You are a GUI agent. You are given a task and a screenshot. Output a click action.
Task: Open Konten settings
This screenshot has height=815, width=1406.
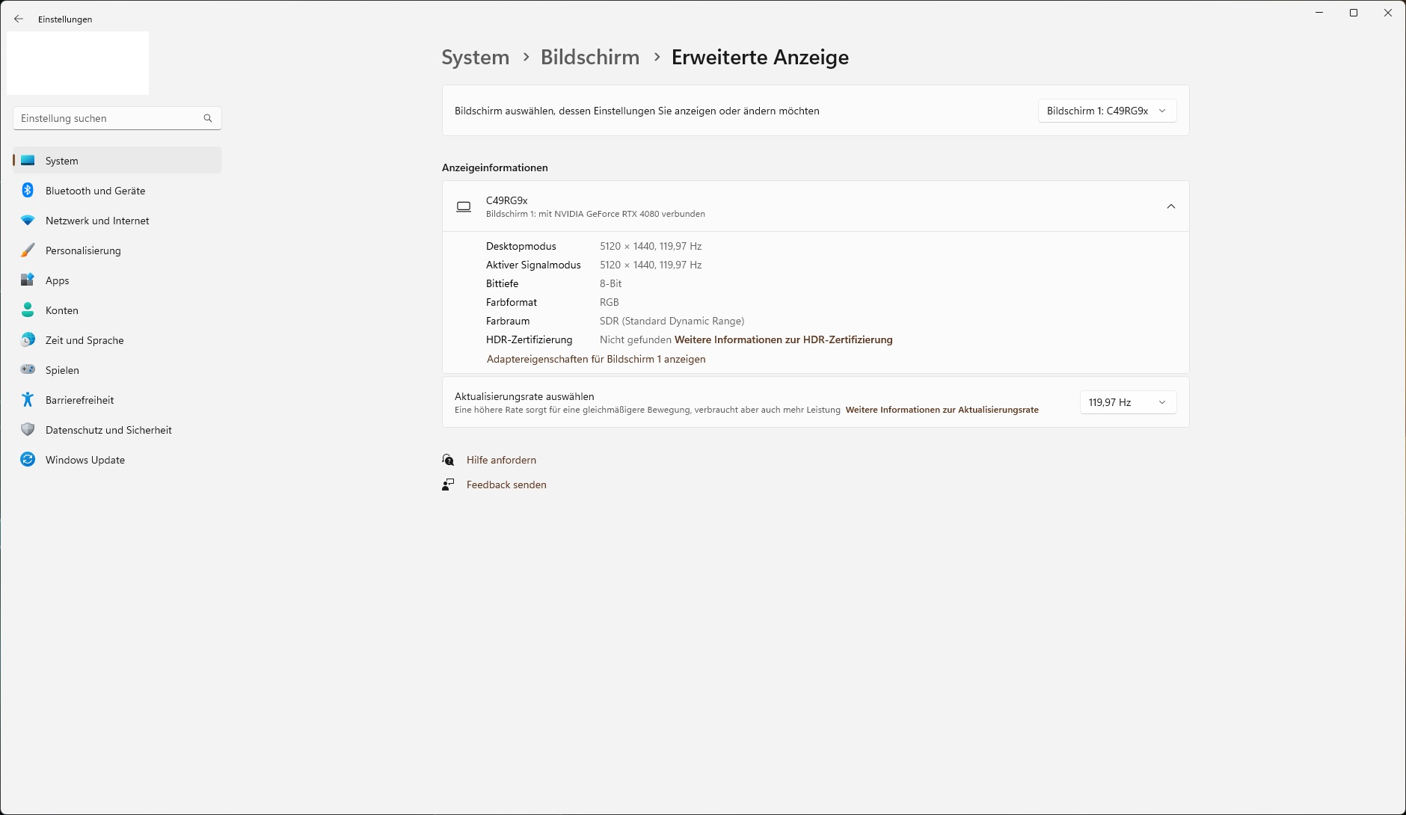click(x=117, y=310)
